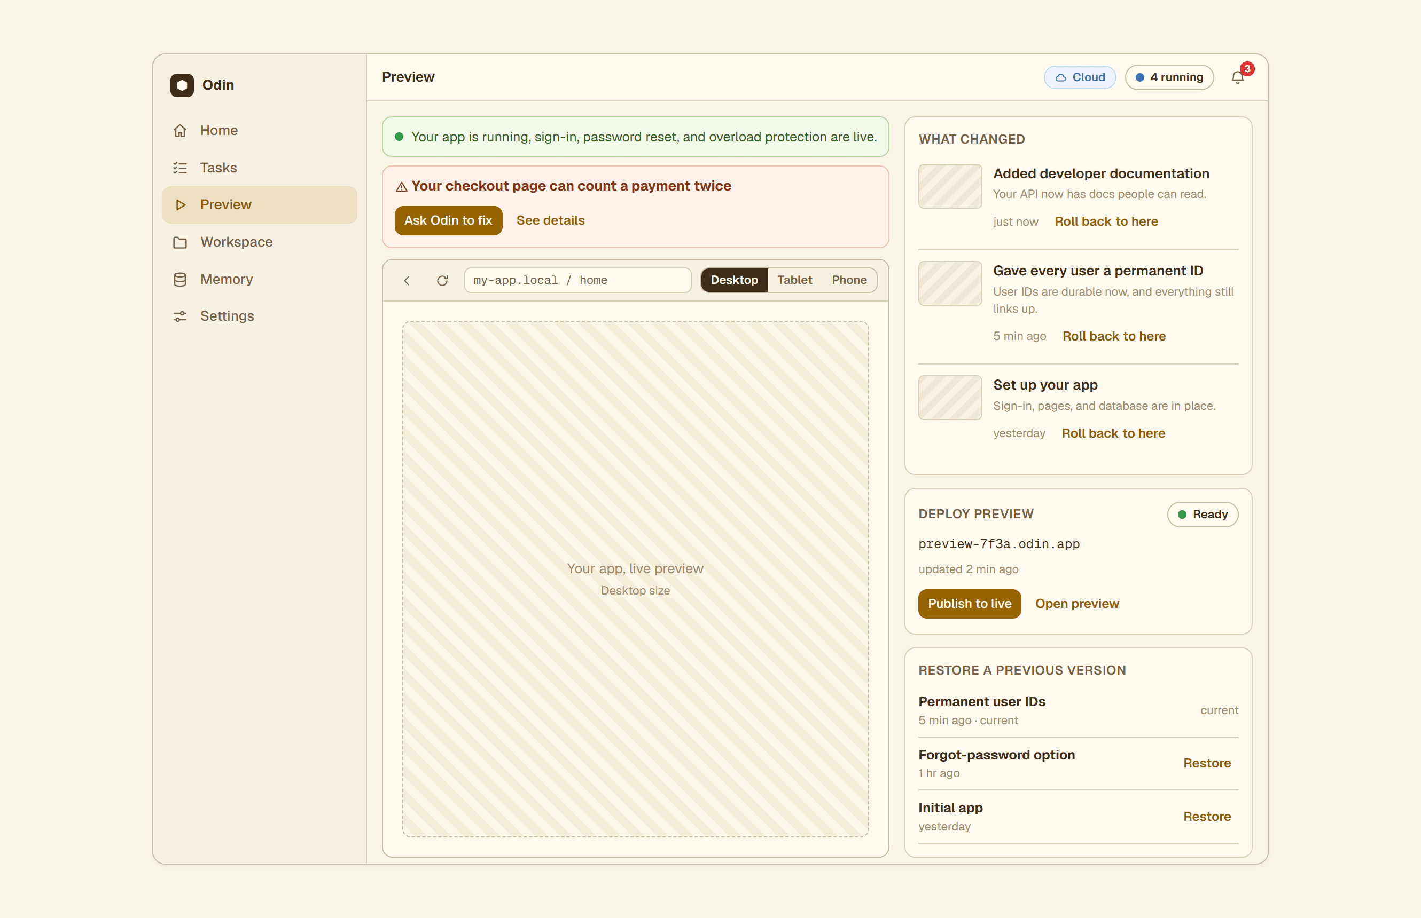Open Workspace in the sidebar

pos(260,242)
